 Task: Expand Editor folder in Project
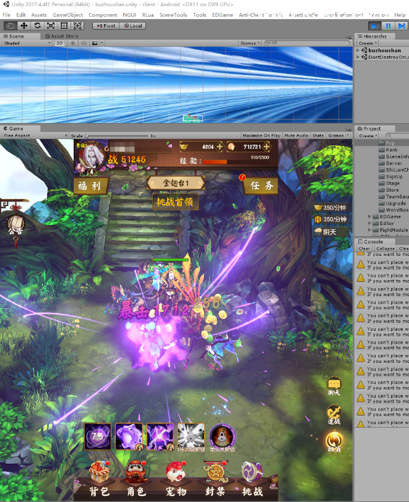point(369,223)
